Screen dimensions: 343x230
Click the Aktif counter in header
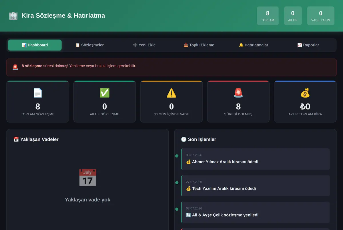coord(293,16)
